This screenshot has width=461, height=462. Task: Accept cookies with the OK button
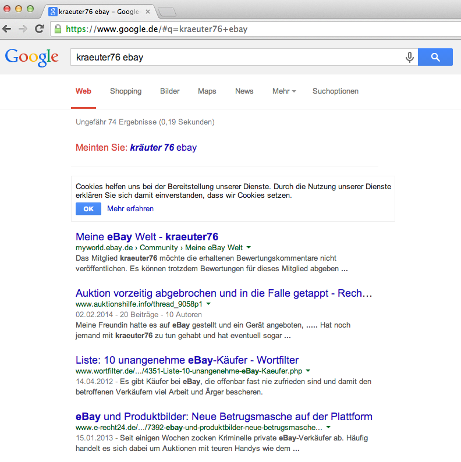tap(88, 209)
